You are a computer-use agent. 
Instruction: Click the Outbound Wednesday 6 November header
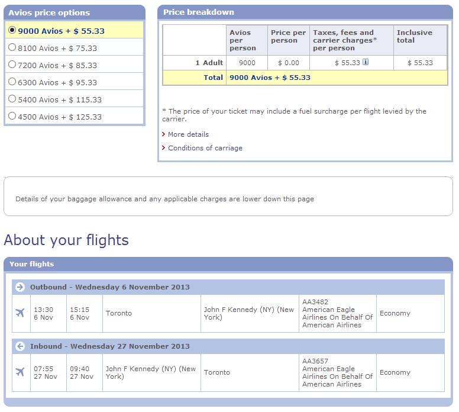(228, 287)
